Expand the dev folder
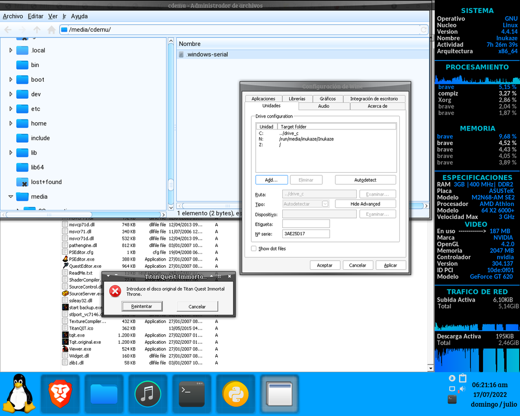Image resolution: width=520 pixels, height=416 pixels. 10,94
